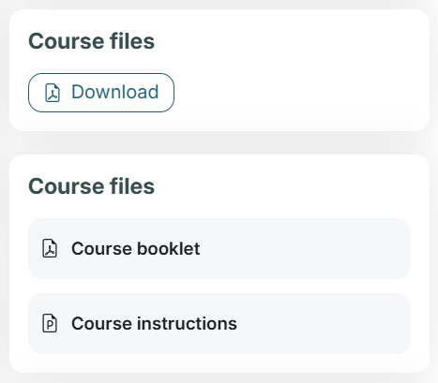This screenshot has width=438, height=383.
Task: Click blank area of the card containing Download
Action: 300,78
